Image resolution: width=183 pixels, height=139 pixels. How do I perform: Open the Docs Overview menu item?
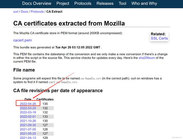point(37,3)
